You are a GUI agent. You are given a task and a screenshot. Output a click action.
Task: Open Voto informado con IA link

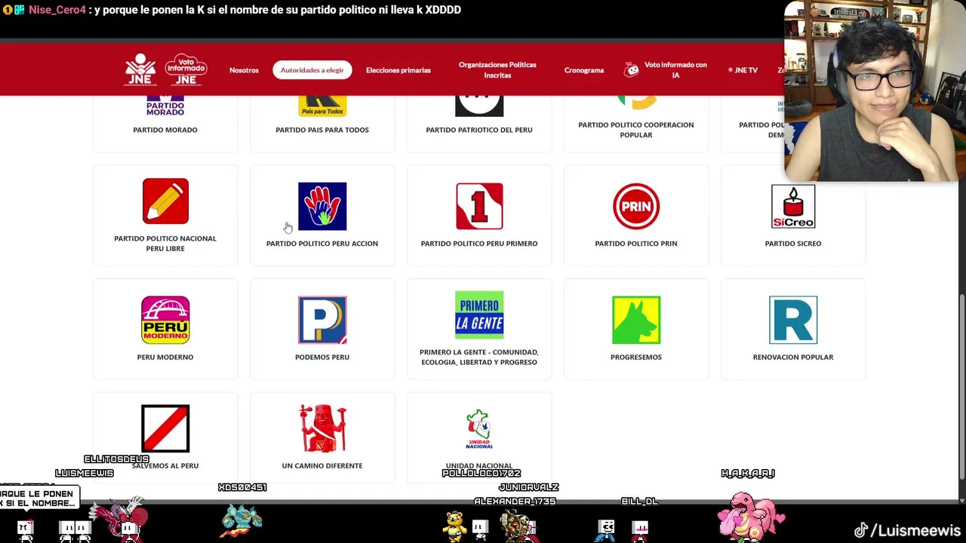pos(675,70)
